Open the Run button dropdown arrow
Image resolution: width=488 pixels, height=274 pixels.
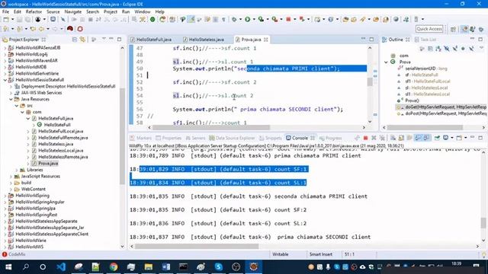coord(253,19)
